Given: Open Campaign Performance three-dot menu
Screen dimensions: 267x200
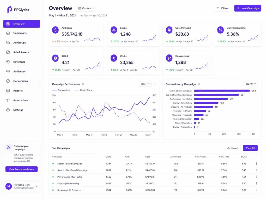Looking at the screenshot, I should pos(155,84).
